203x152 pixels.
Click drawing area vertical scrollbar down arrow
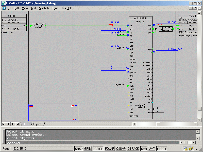[x=199, y=120]
